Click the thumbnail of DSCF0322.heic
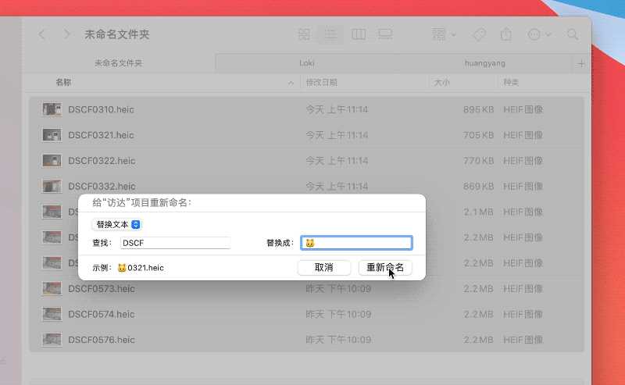 52,161
